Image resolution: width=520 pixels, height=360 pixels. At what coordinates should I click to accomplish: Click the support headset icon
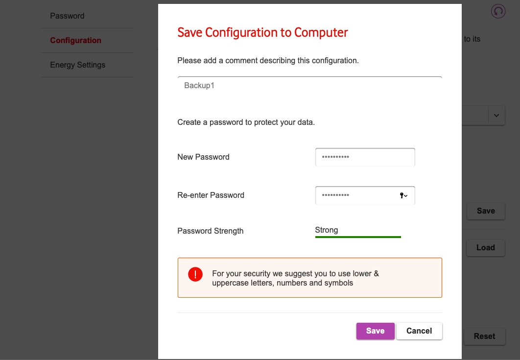pos(498,11)
